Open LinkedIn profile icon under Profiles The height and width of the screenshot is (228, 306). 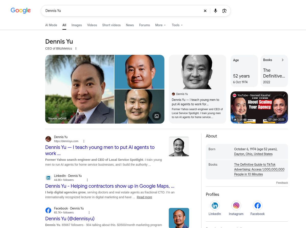pyautogui.click(x=215, y=205)
